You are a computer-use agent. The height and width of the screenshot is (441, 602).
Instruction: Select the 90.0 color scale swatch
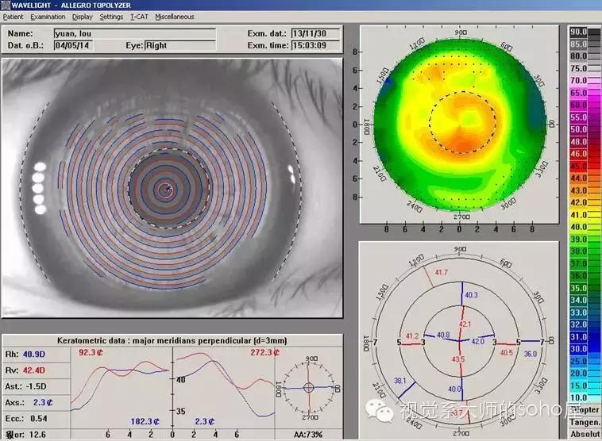pos(585,32)
